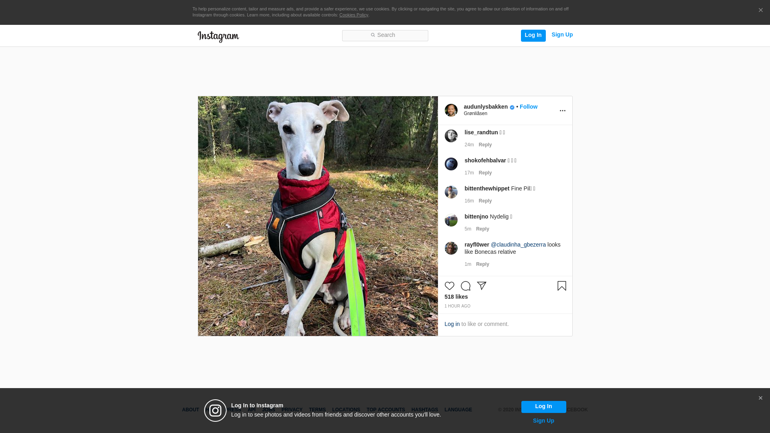Reply to shokofehbalvar's comment
This screenshot has width=770, height=433.
coord(485,173)
